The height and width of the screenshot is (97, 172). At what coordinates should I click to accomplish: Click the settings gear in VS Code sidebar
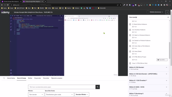pos(11,73)
